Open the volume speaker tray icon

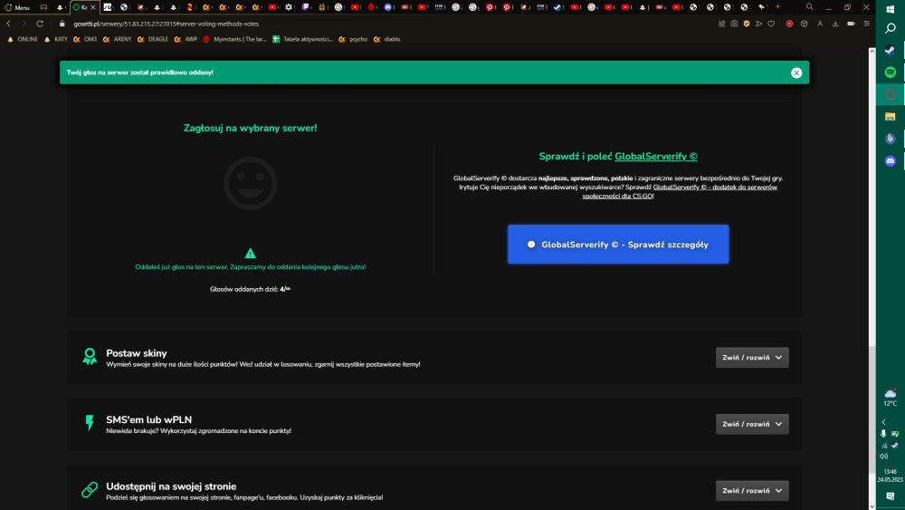pos(883,457)
